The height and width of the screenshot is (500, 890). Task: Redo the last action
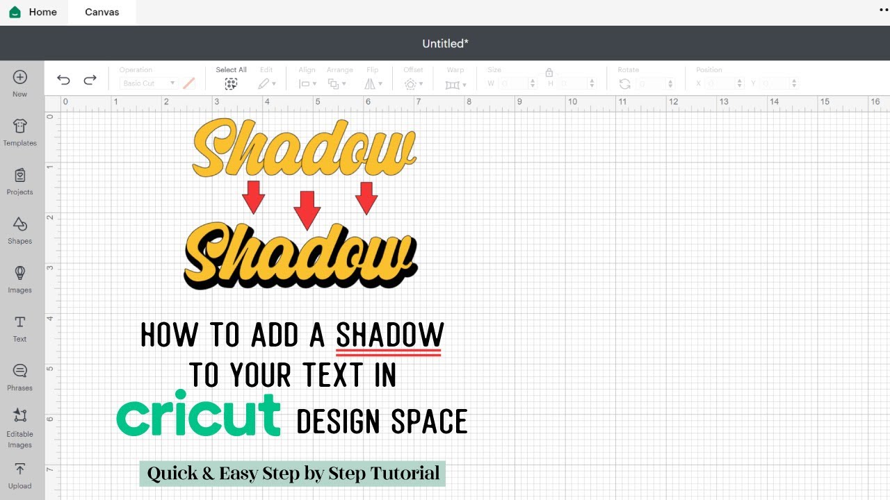(90, 80)
